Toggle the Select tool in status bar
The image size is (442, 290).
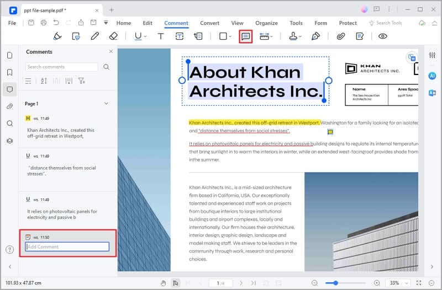pos(175,283)
